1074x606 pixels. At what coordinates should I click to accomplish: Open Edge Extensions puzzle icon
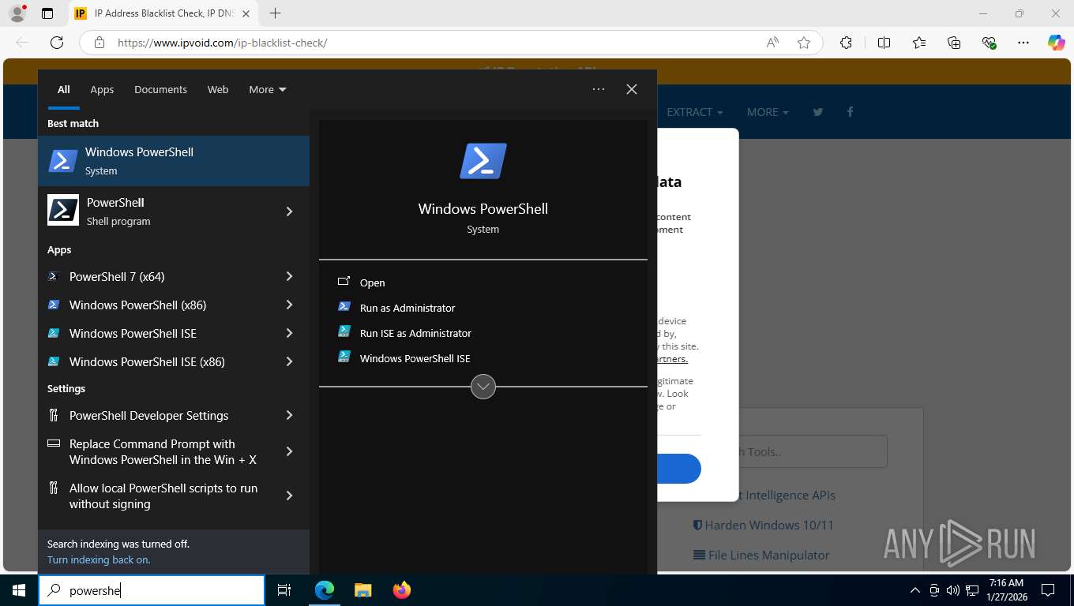846,43
